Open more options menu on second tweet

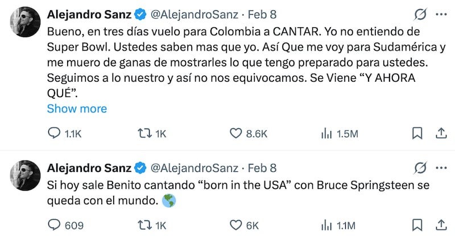(x=441, y=168)
